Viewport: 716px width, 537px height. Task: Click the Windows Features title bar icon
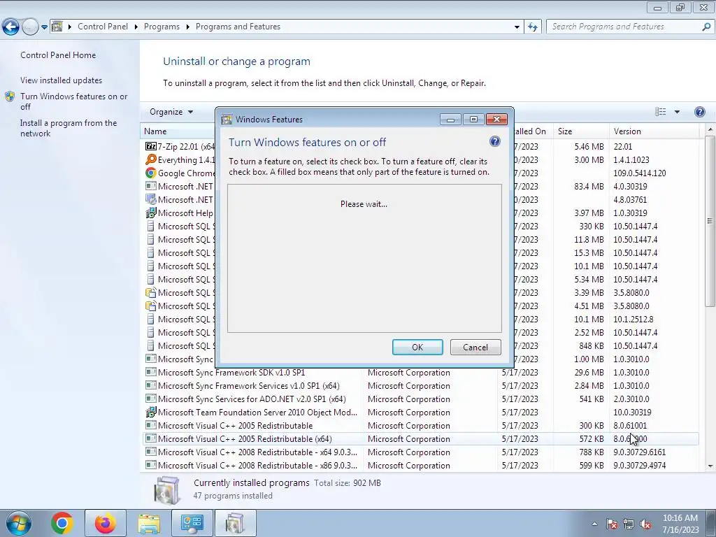point(227,119)
